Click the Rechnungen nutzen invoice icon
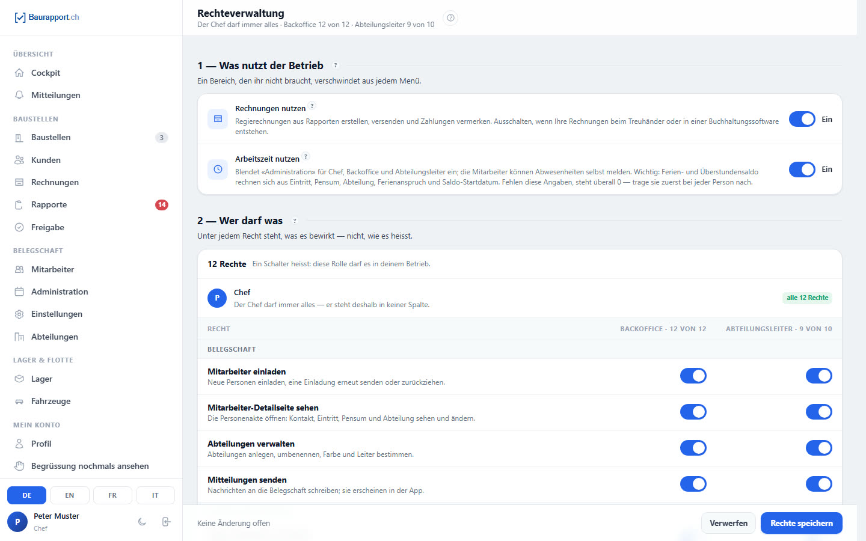This screenshot has height=541, width=866. tap(218, 119)
